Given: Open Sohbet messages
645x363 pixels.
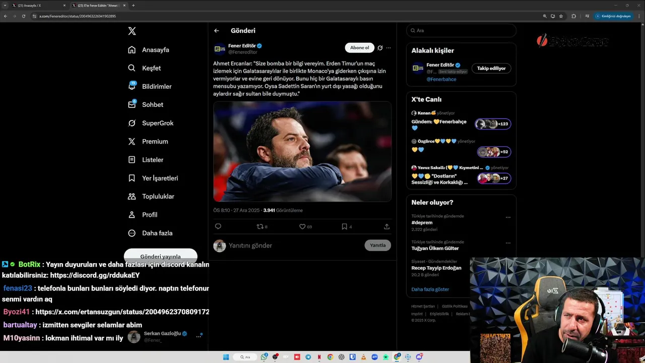Looking at the screenshot, I should [x=146, y=105].
